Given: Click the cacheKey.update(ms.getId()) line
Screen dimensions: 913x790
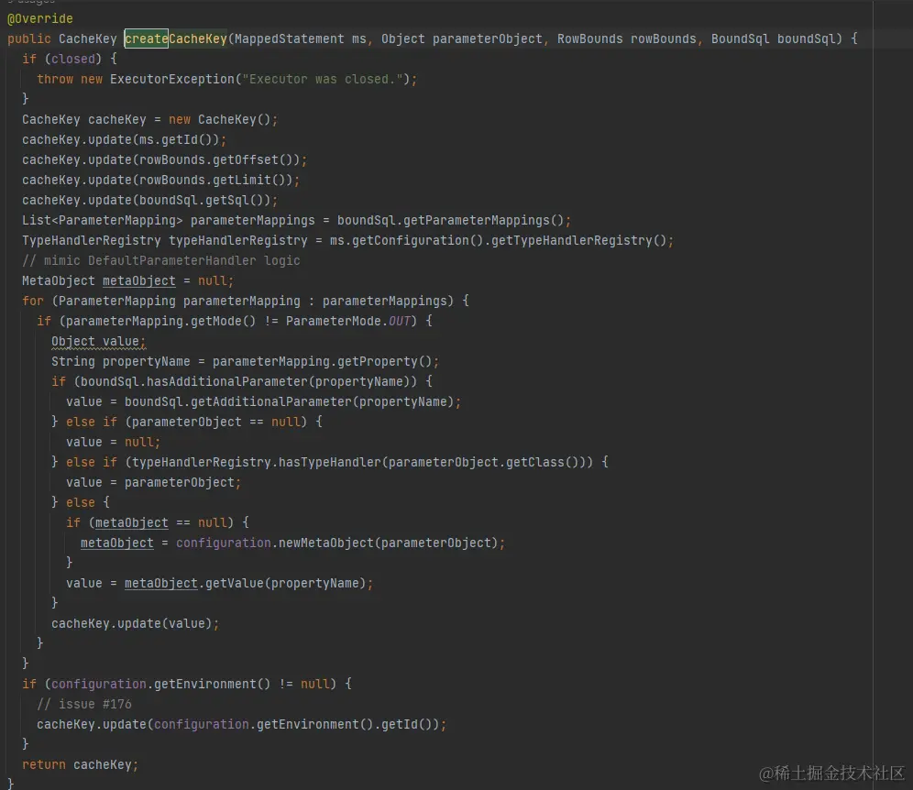Looking at the screenshot, I should point(124,139).
